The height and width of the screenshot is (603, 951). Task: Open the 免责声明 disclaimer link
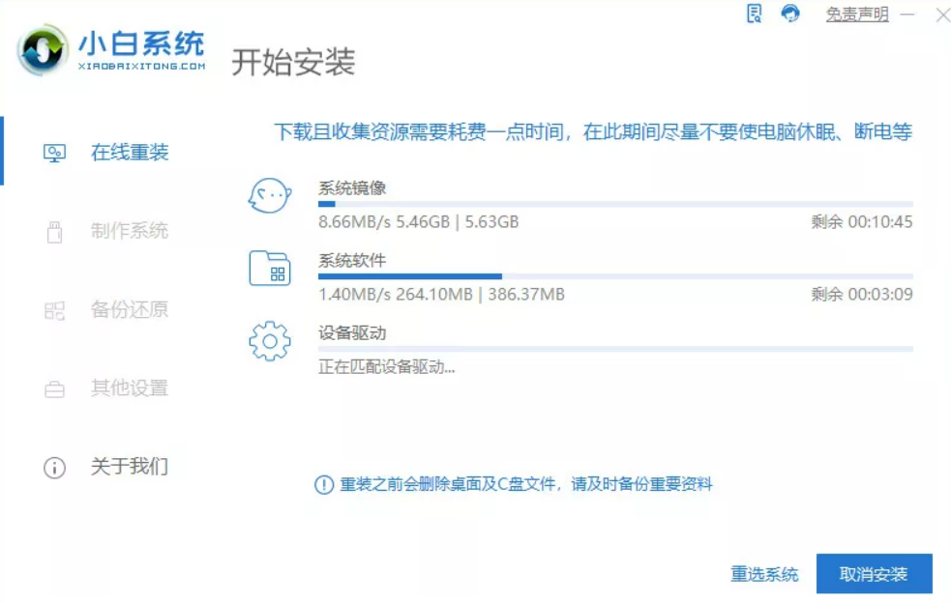coord(856,14)
